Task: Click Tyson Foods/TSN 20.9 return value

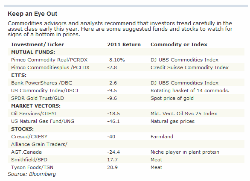Action: click(x=112, y=167)
